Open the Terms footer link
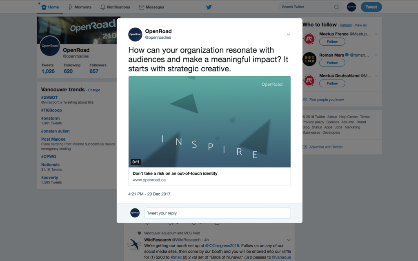Viewport: 418px width, 261px height. pyautogui.click(x=365, y=117)
